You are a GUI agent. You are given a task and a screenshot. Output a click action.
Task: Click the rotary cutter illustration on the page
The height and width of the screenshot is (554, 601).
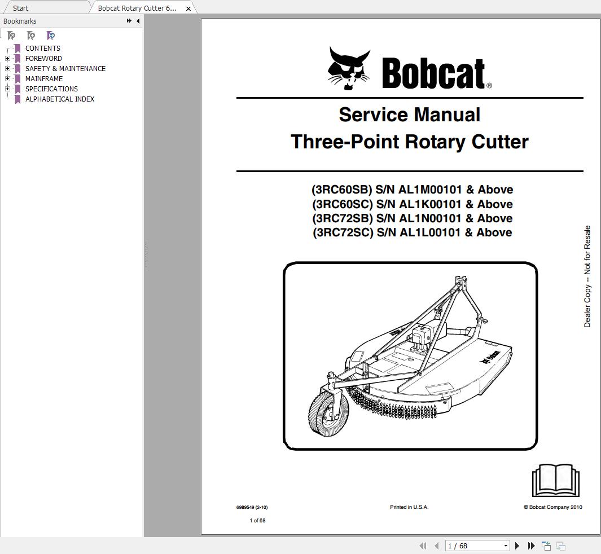click(410, 356)
